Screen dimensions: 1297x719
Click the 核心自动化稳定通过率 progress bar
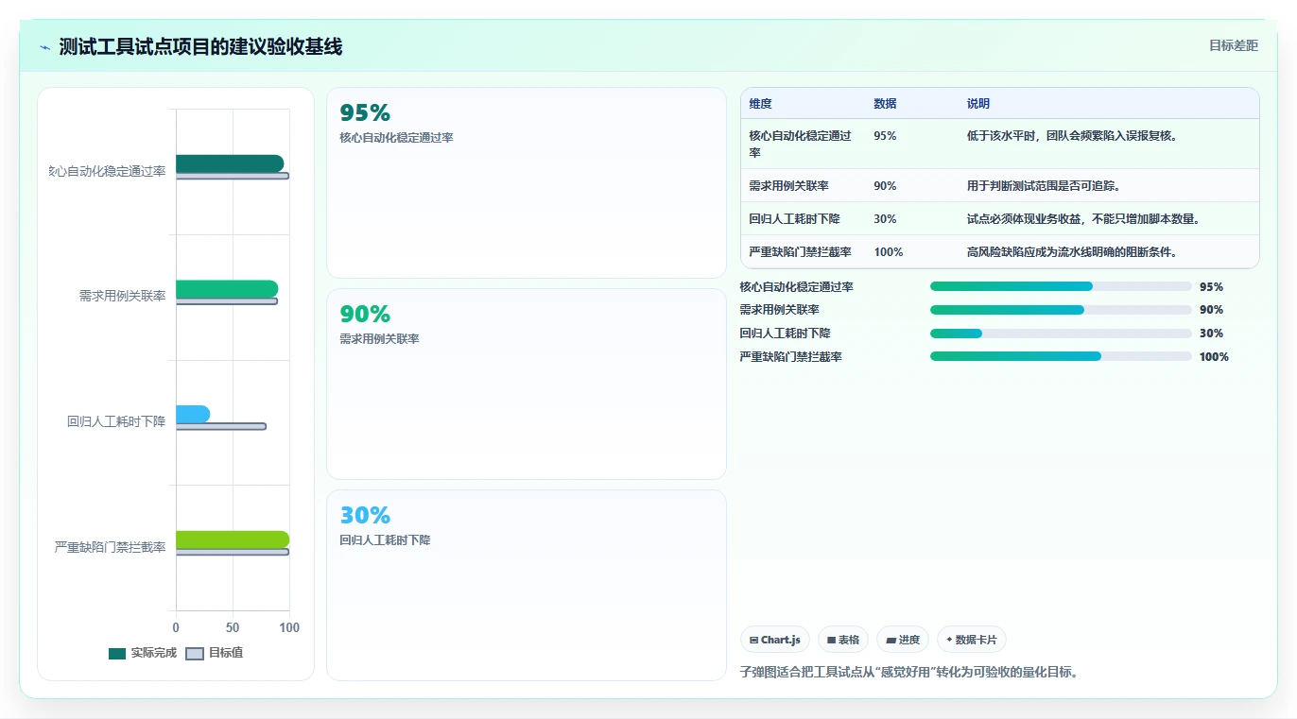coord(1061,286)
